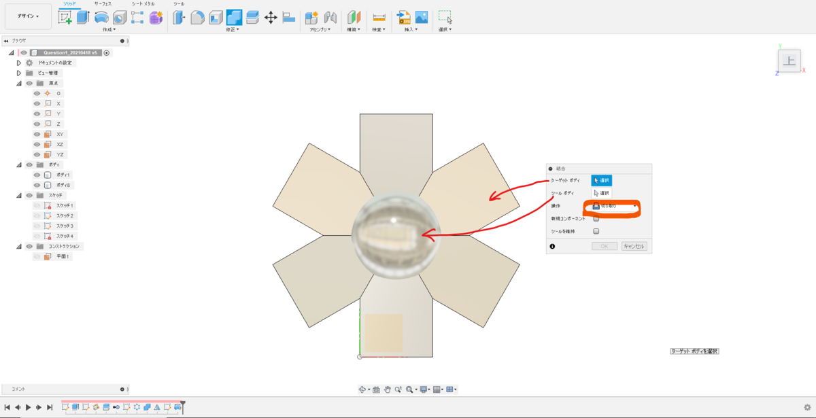Select the Offset Face tool
This screenshot has width=816, height=418.
click(252, 18)
